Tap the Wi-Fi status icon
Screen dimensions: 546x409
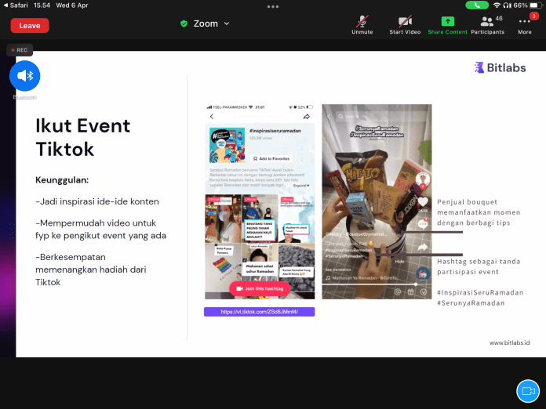pyautogui.click(x=497, y=5)
